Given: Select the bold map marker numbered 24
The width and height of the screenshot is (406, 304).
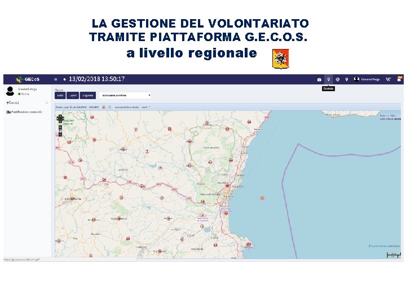Looking at the screenshot, I should coord(128,239).
